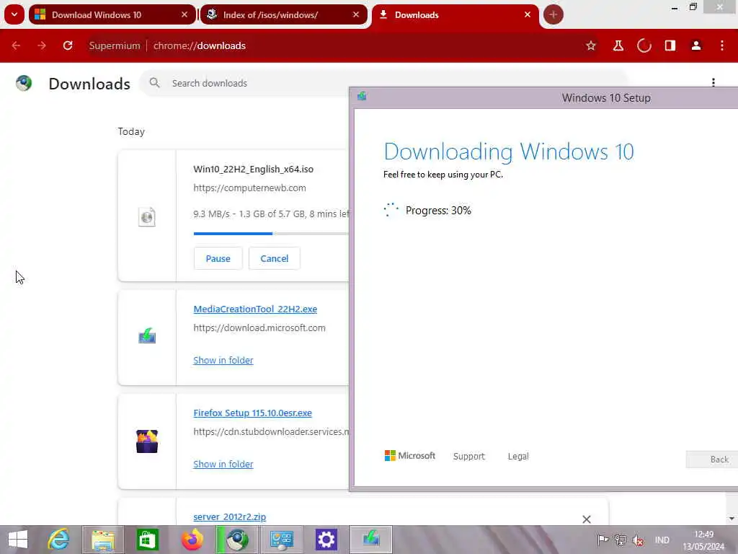Viewport: 738px width, 554px height.
Task: Open the Firefox Setup 115.10.0esr.exe link
Action: (x=252, y=413)
